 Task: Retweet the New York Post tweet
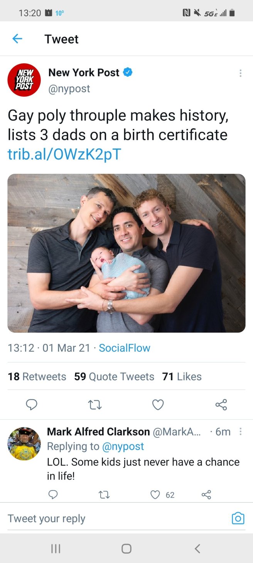click(x=95, y=405)
